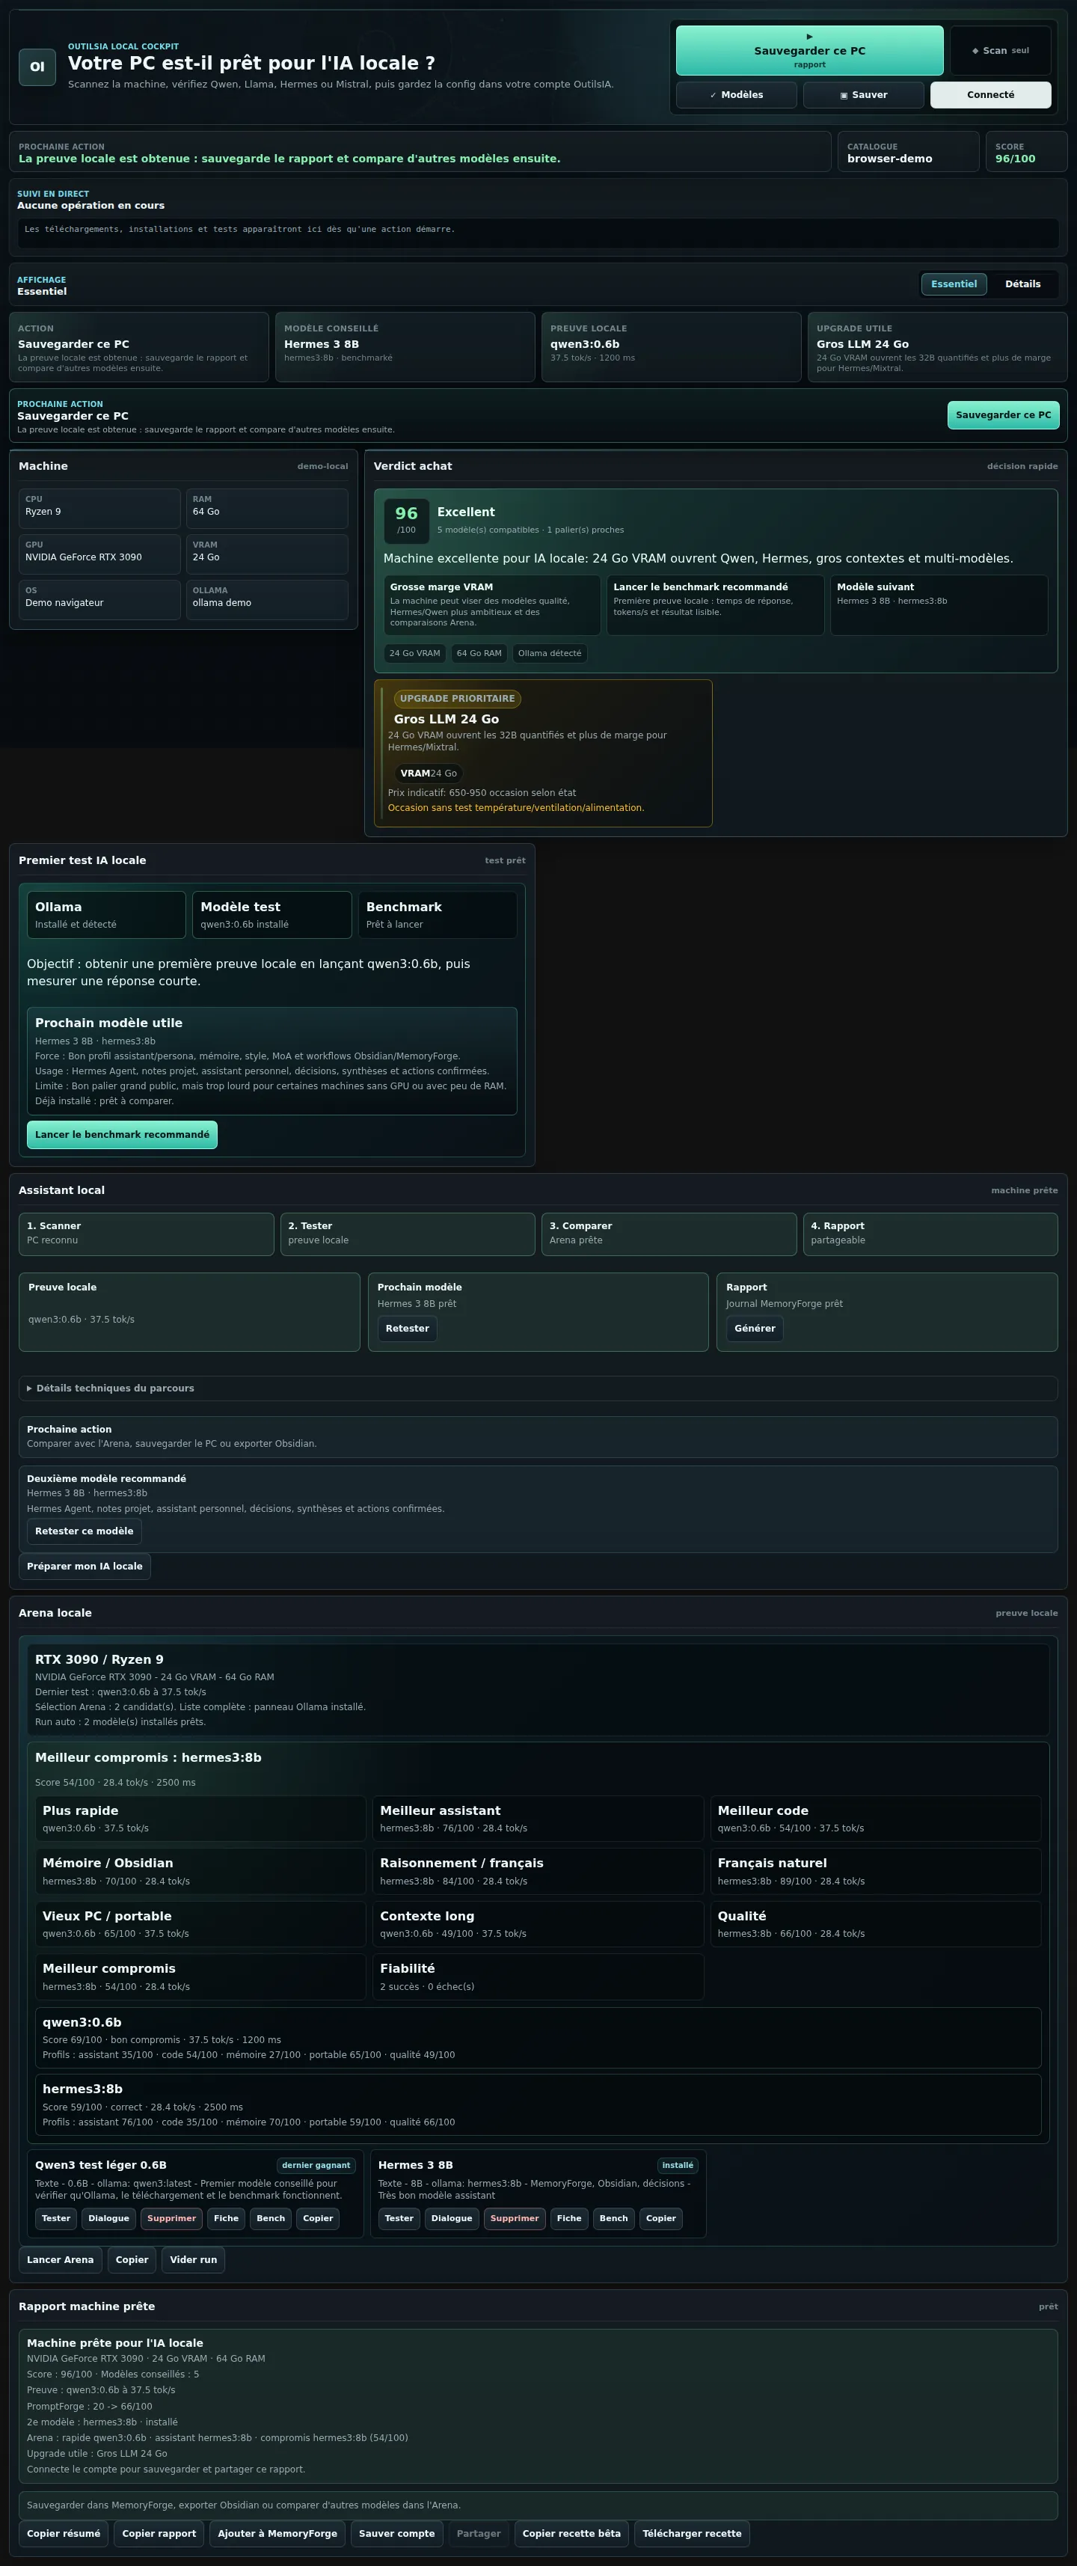
Task: Click Ajouter à MemoryForge
Action: tap(277, 2533)
